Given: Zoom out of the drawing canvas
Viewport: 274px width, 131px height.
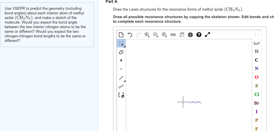Looking at the screenshot, I should 155,35.
